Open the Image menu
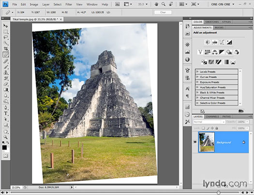254x195 pixels. tap(34, 4)
